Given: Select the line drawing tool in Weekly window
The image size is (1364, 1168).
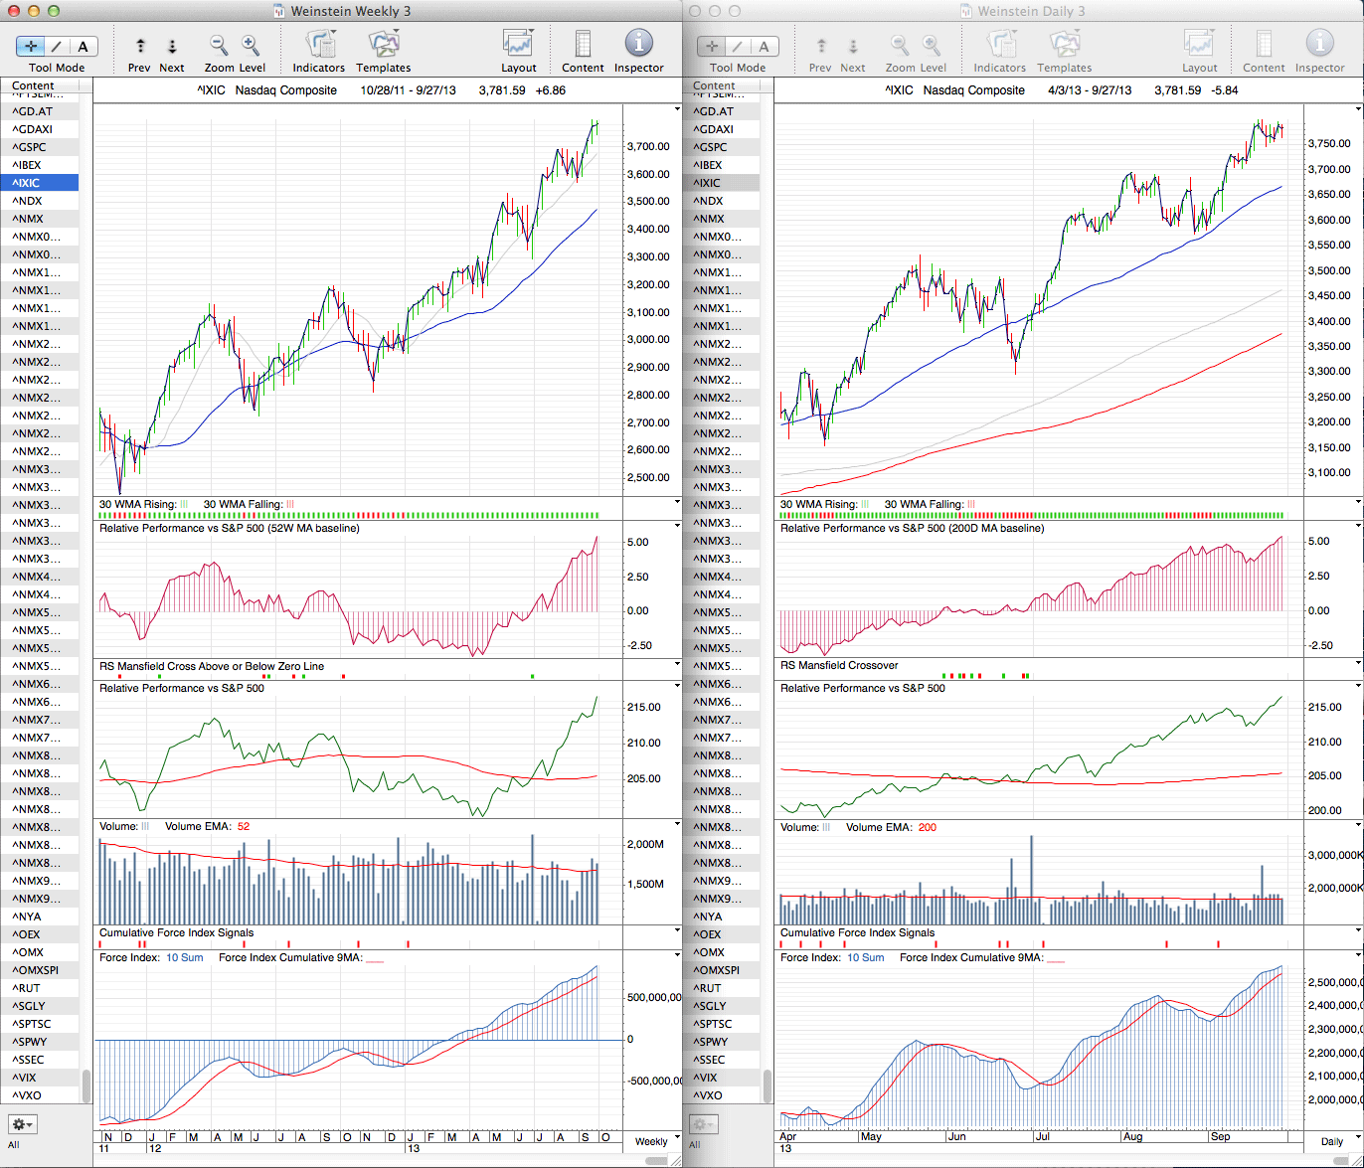Looking at the screenshot, I should (x=57, y=46).
